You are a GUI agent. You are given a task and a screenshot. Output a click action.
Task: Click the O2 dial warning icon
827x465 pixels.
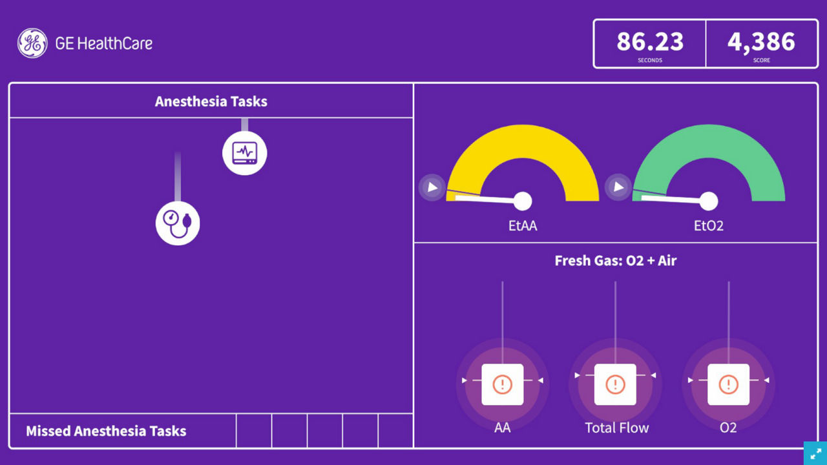tap(729, 384)
